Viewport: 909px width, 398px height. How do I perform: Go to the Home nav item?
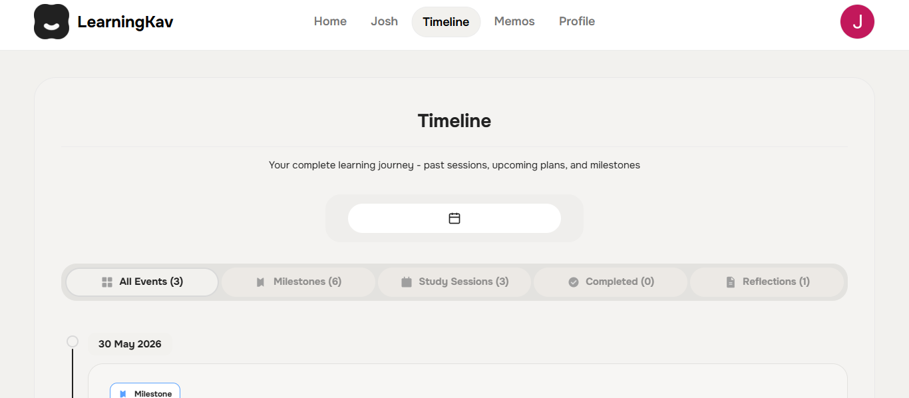tap(330, 21)
